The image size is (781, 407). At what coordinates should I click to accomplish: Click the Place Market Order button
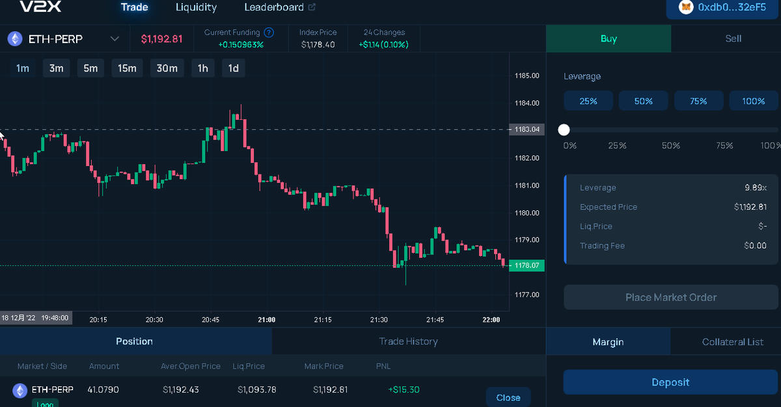671,298
